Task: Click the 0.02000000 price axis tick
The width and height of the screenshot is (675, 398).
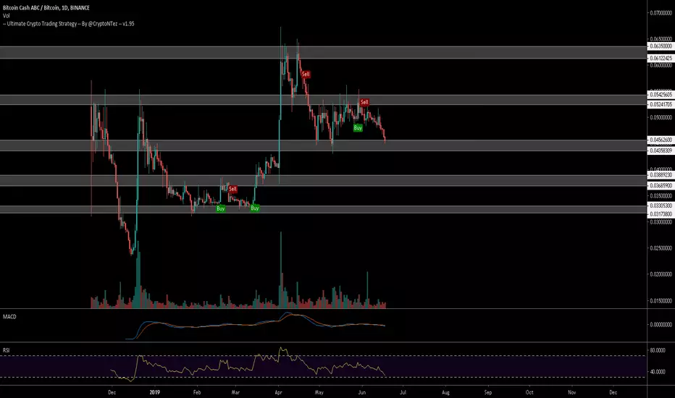Action: pos(661,274)
